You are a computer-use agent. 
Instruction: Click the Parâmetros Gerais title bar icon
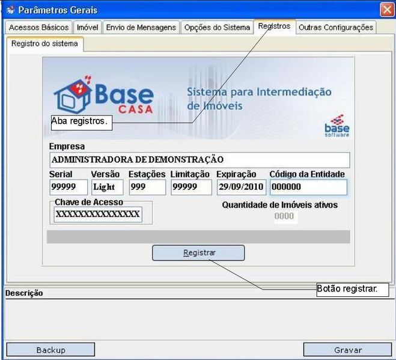pos(10,10)
